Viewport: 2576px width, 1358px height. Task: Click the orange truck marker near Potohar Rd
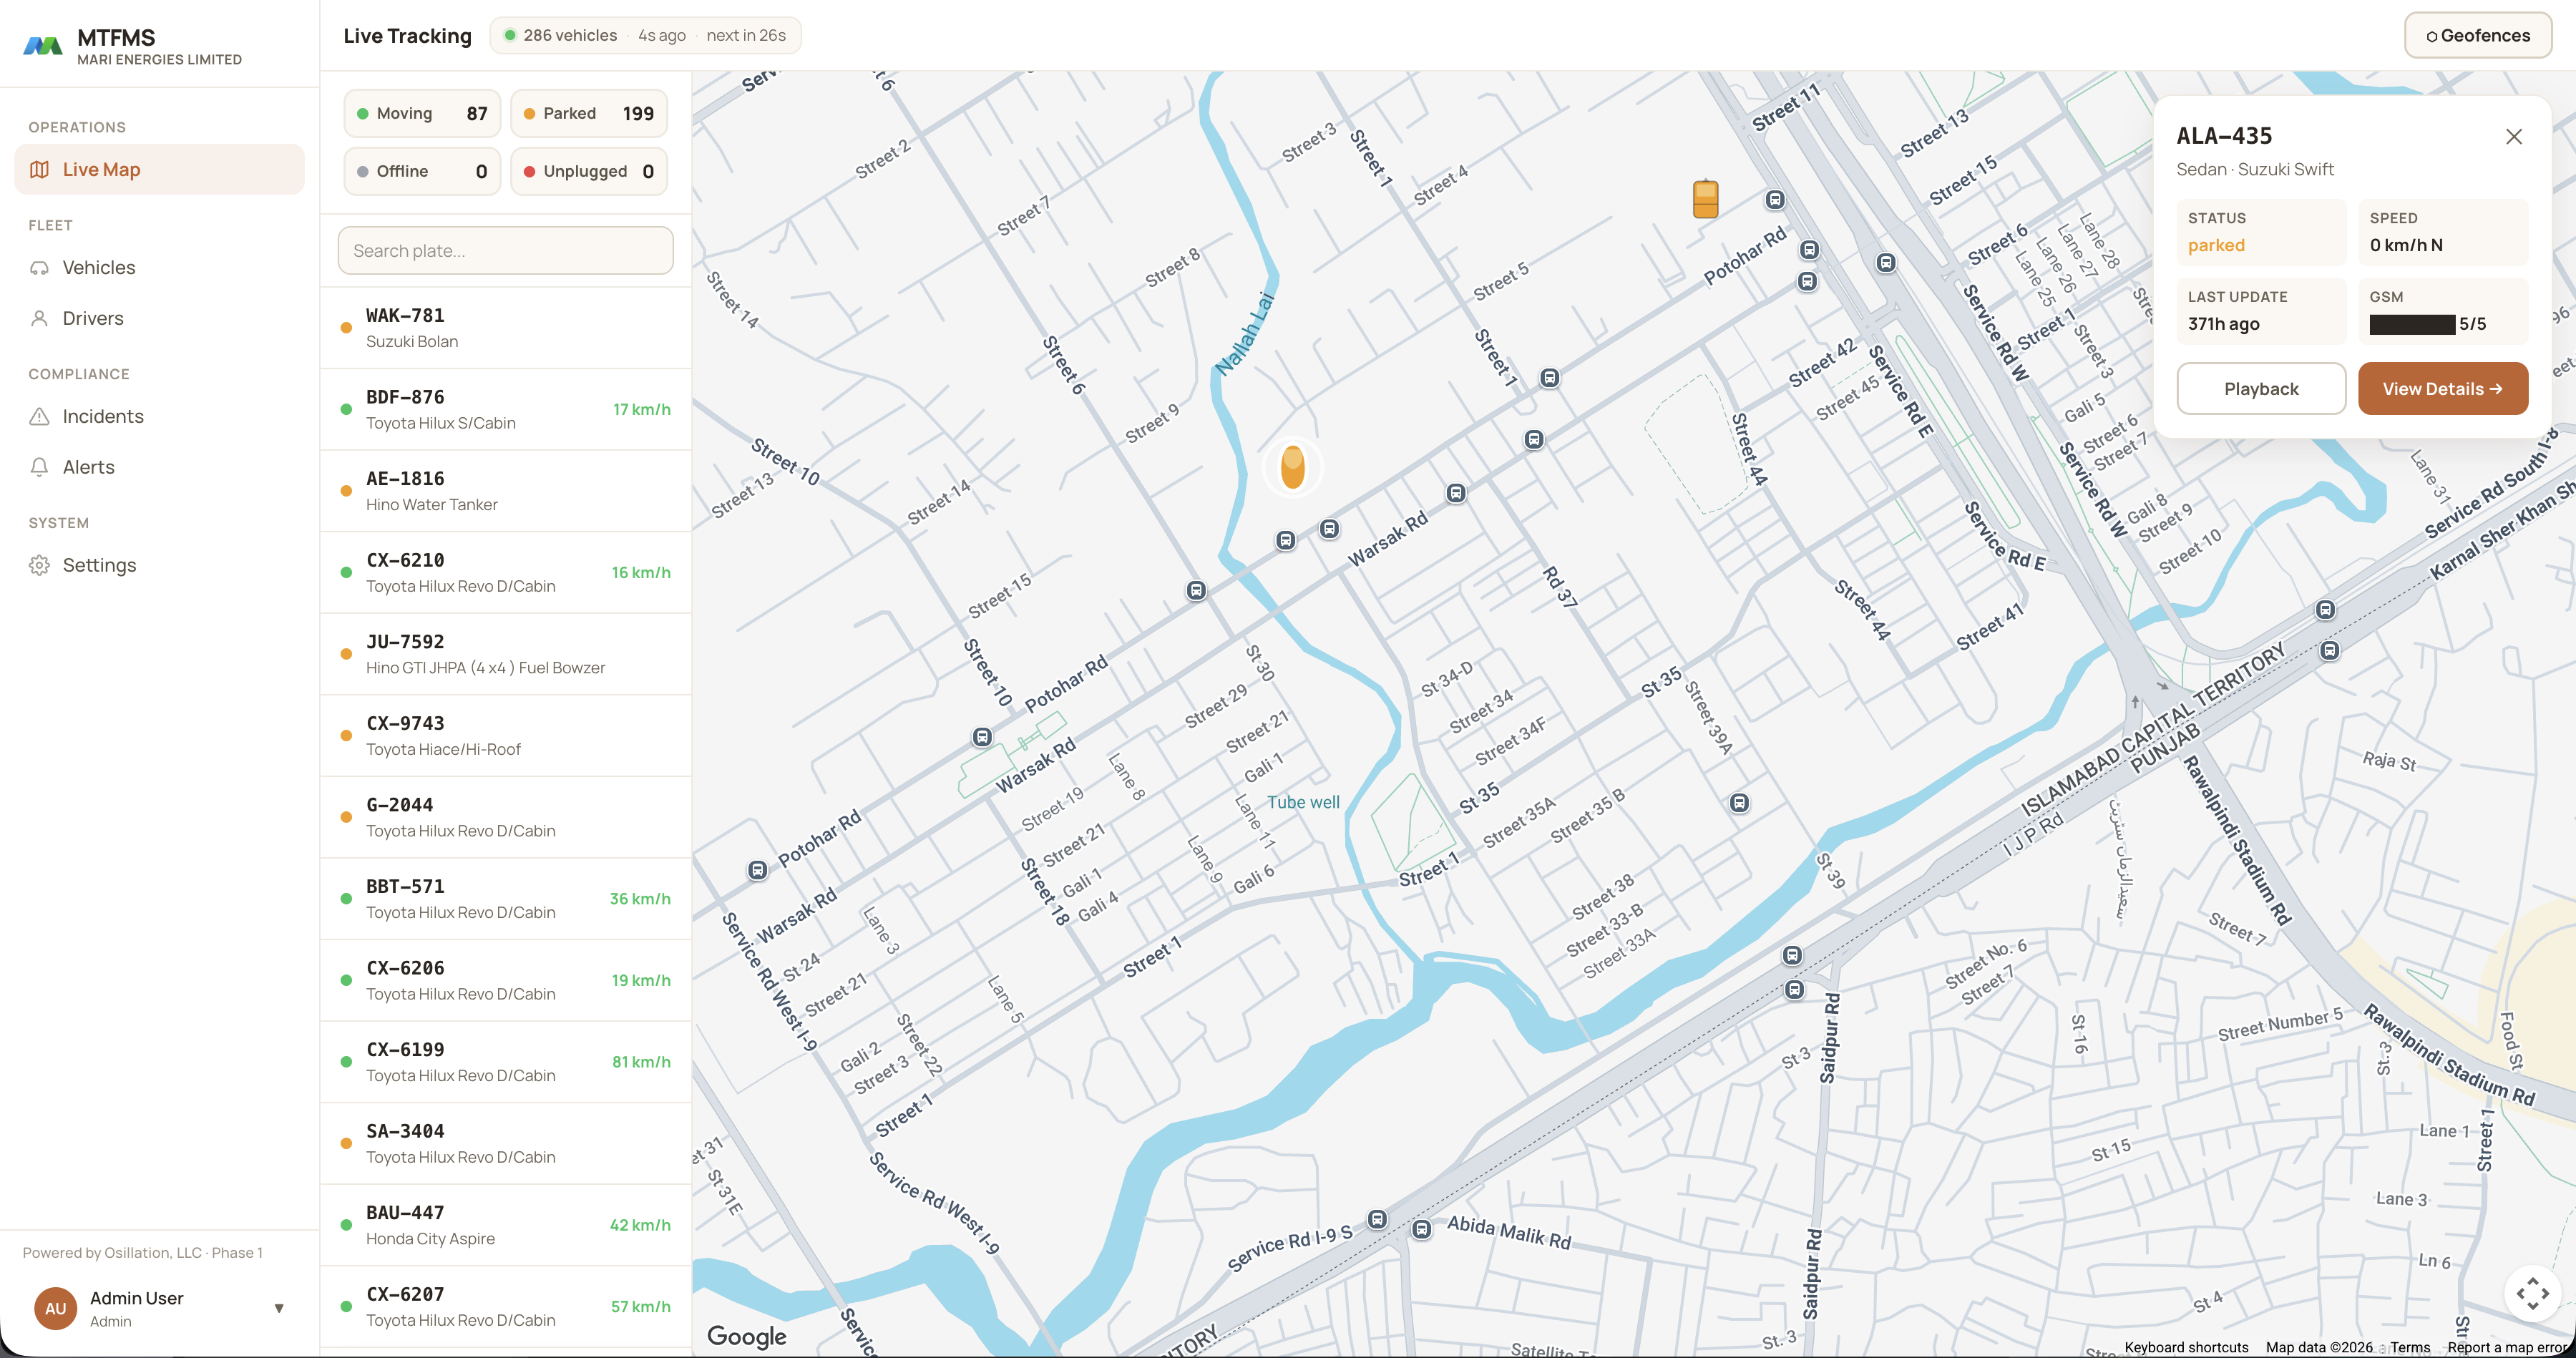(1705, 198)
